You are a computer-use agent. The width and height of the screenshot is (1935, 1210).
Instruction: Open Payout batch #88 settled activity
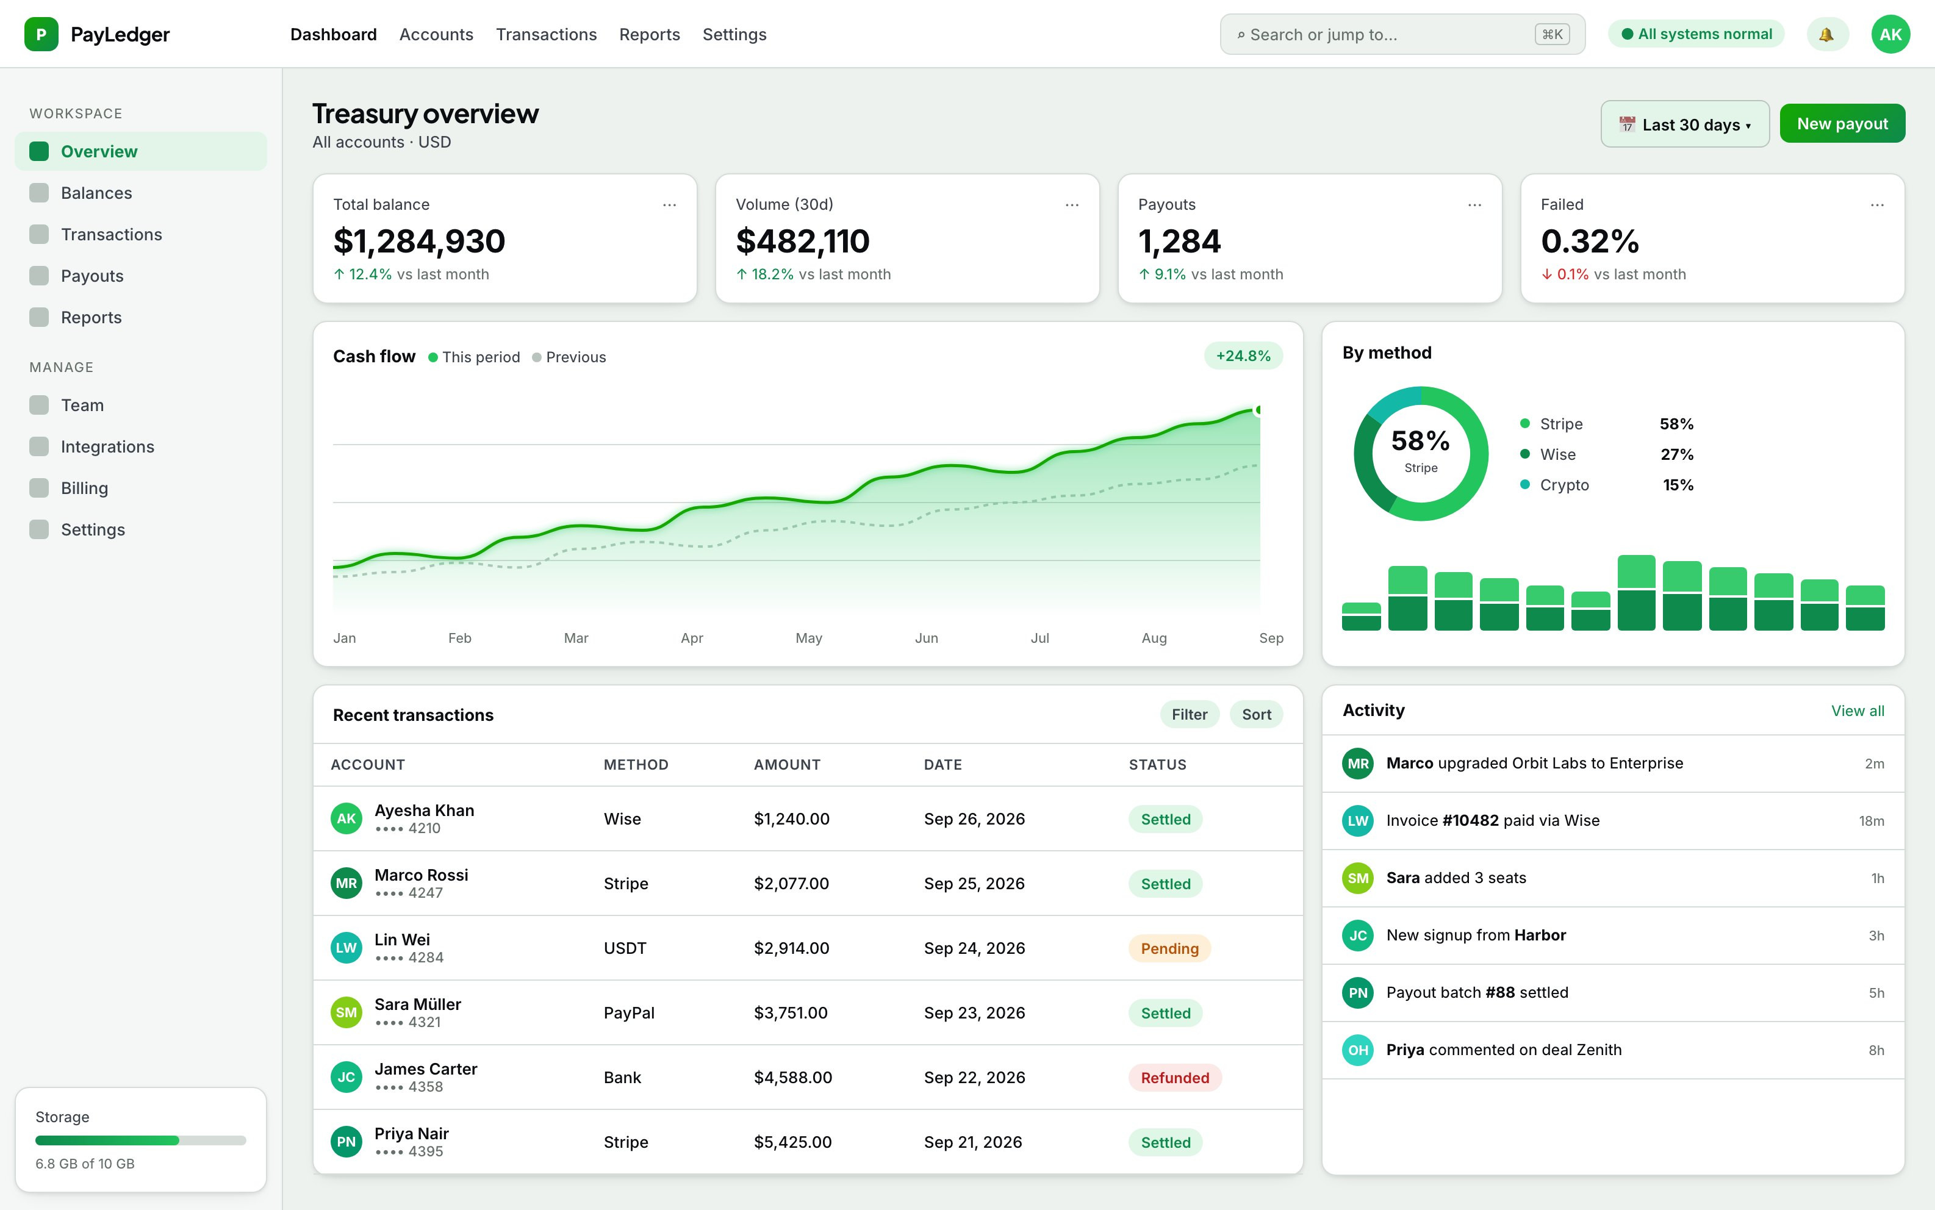click(x=1612, y=993)
